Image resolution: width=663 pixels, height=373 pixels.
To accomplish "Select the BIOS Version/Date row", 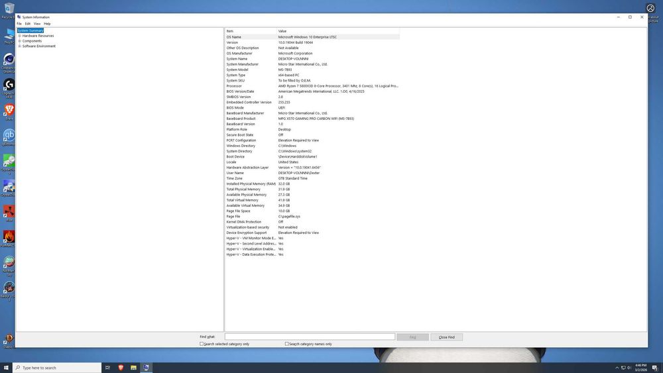I will click(312, 91).
